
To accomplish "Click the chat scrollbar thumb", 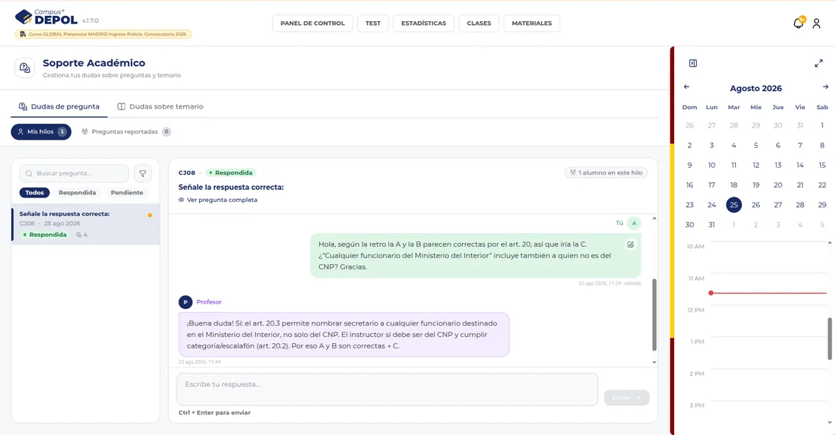I will [x=654, y=314].
